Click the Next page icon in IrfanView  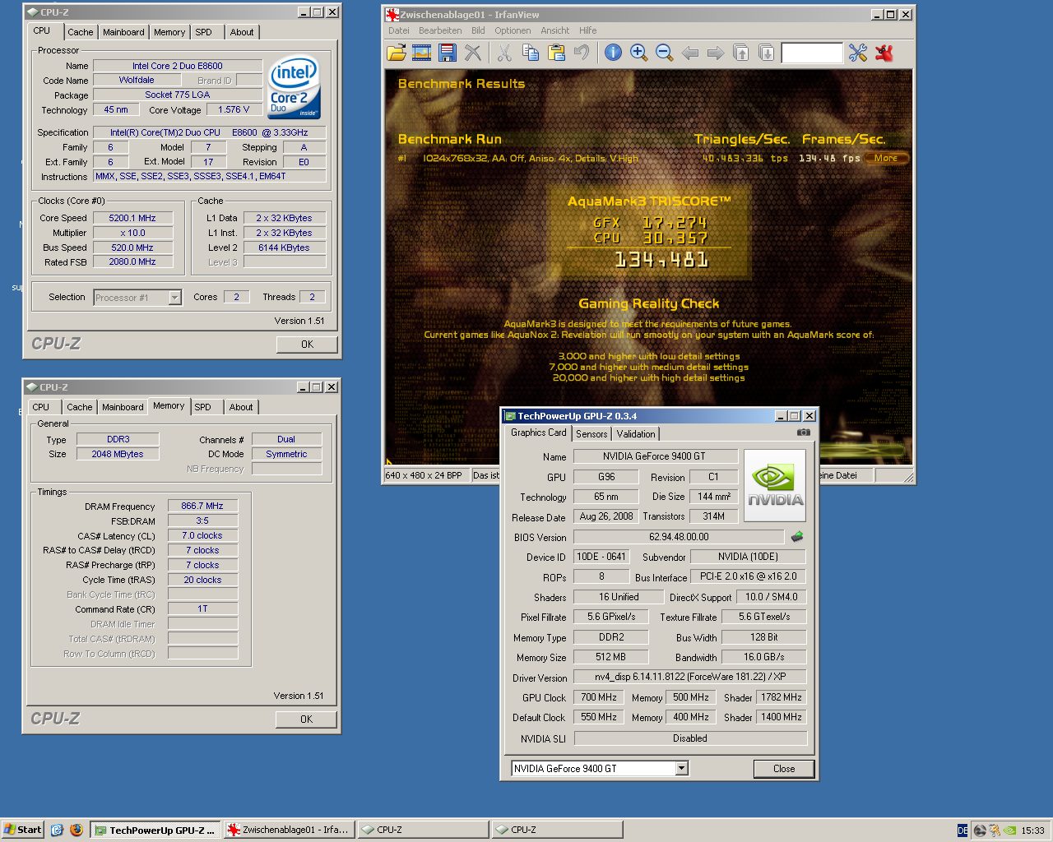click(767, 53)
